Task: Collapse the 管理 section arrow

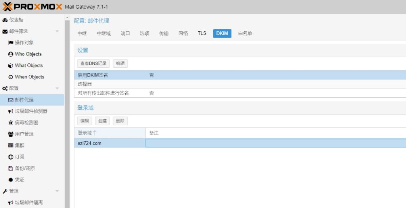Action: 57,191
